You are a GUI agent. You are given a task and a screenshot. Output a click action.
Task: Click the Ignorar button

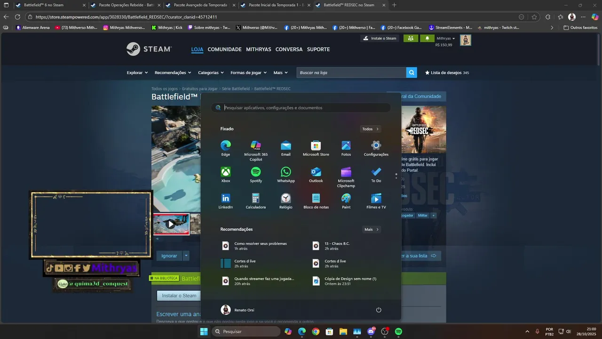pyautogui.click(x=169, y=256)
